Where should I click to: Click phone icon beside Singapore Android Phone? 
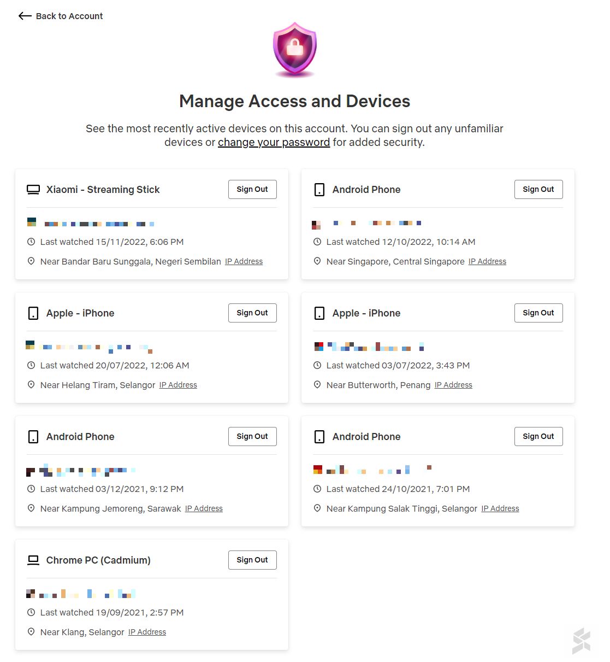point(319,190)
